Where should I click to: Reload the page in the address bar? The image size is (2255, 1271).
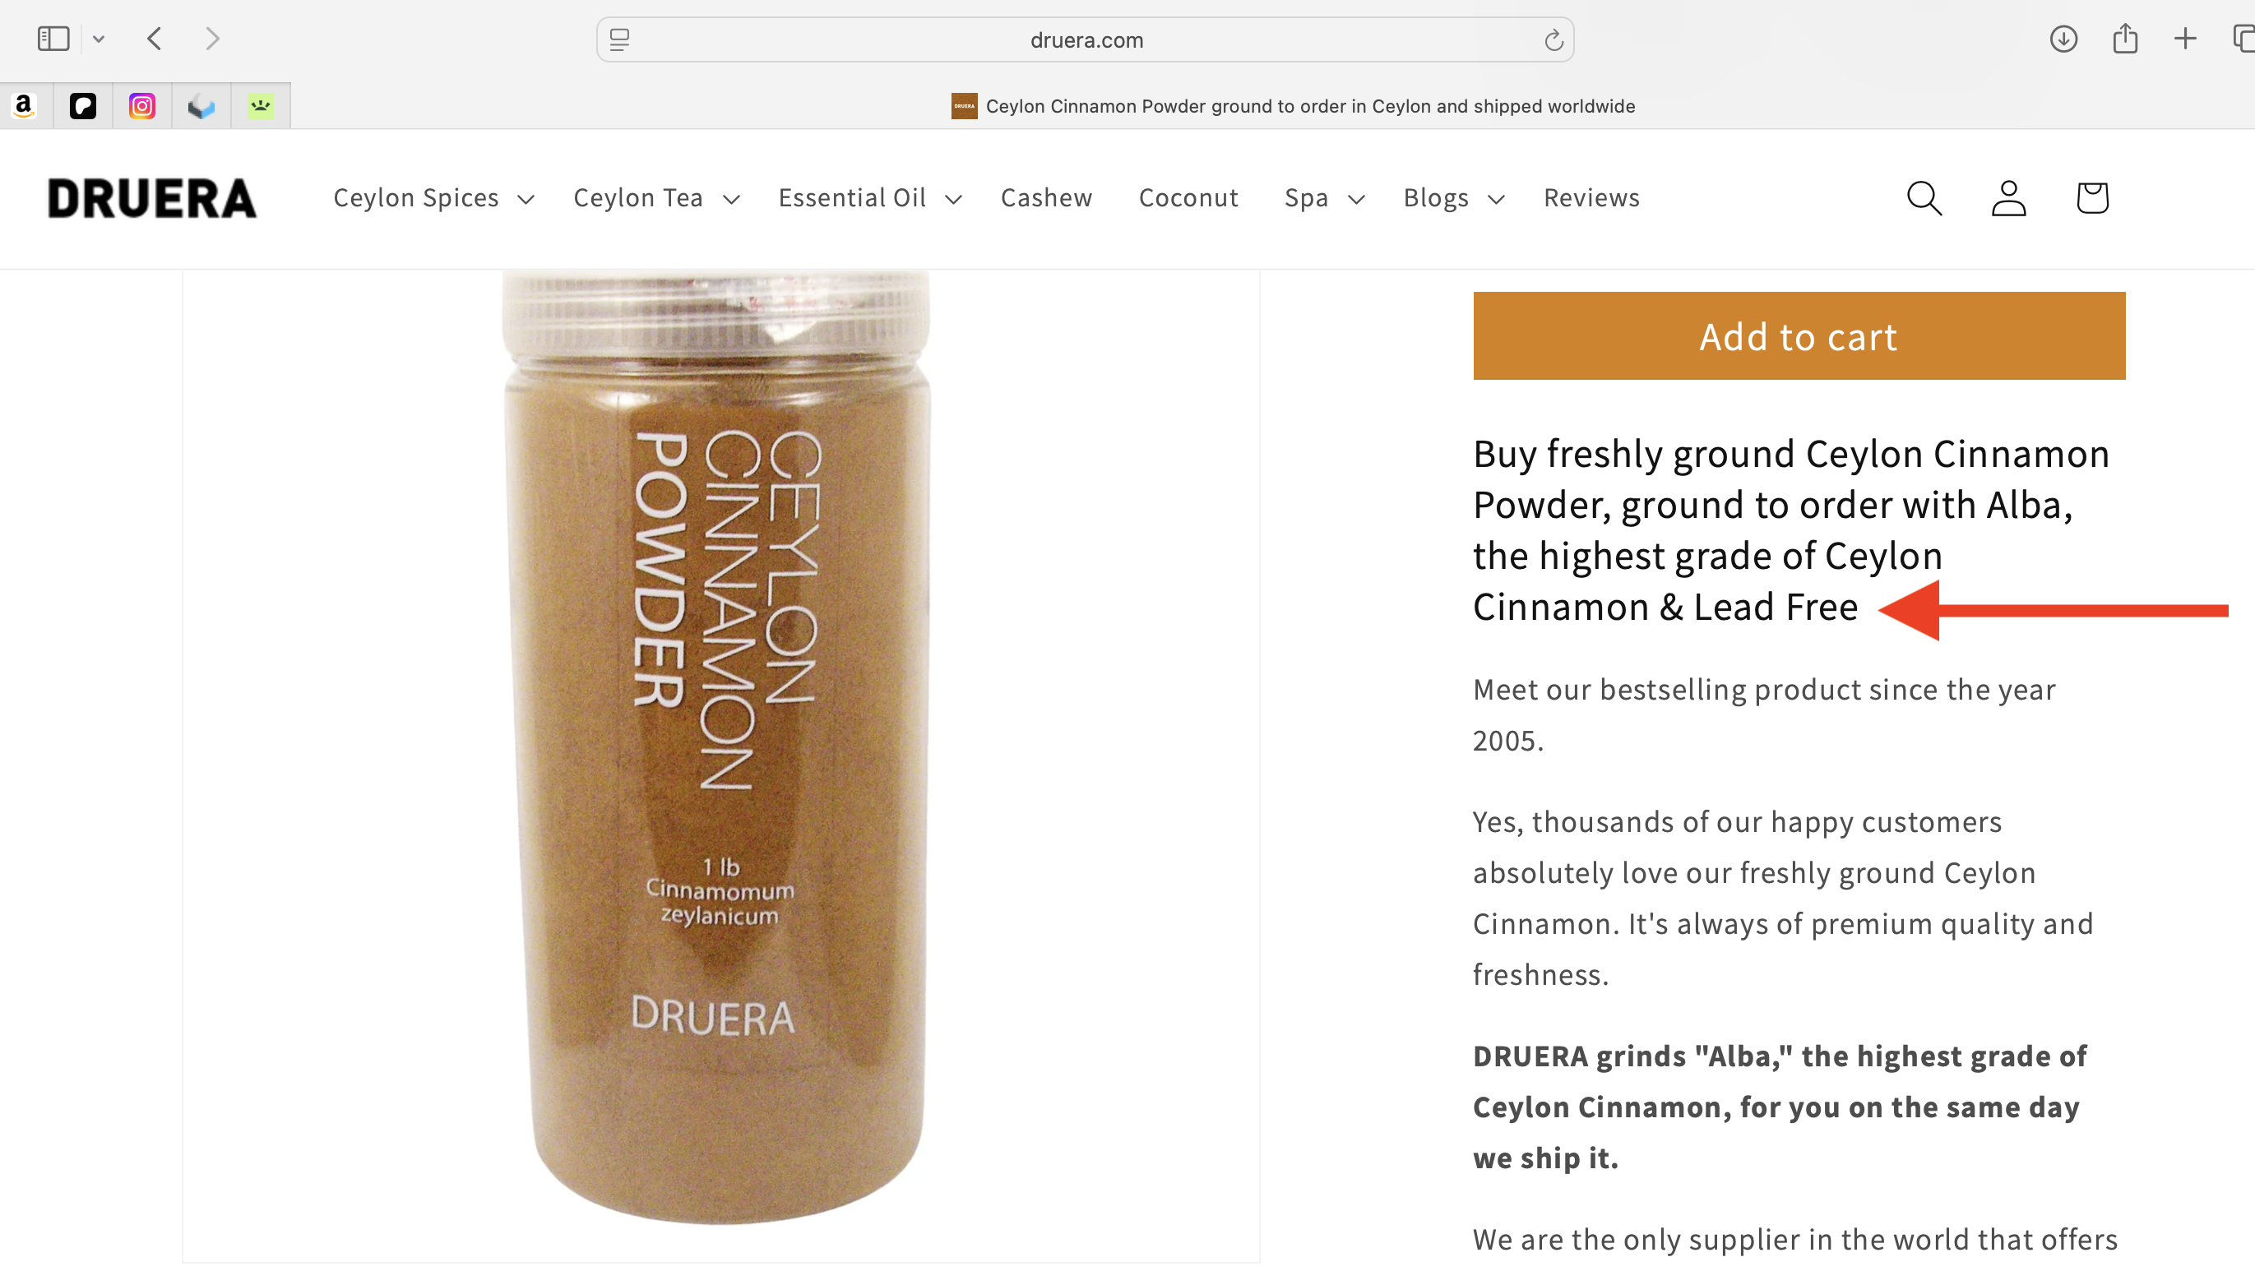1553,40
